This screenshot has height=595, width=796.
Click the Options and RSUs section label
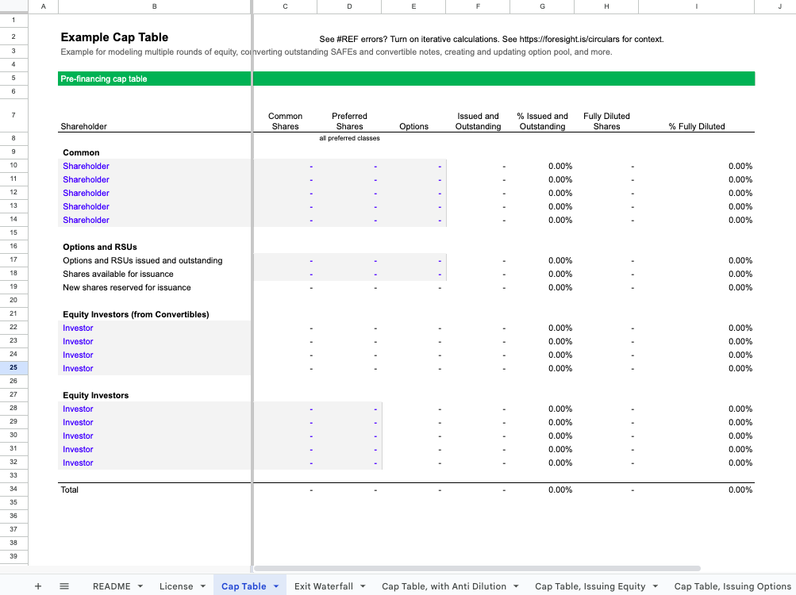click(100, 248)
